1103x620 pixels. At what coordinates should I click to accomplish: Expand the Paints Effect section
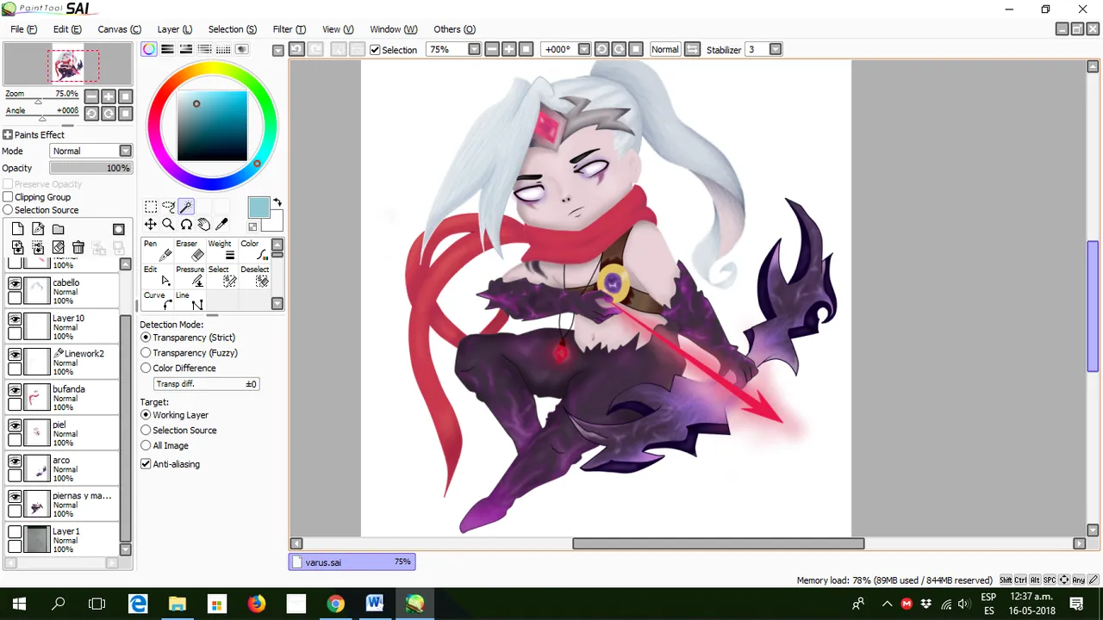click(x=8, y=134)
